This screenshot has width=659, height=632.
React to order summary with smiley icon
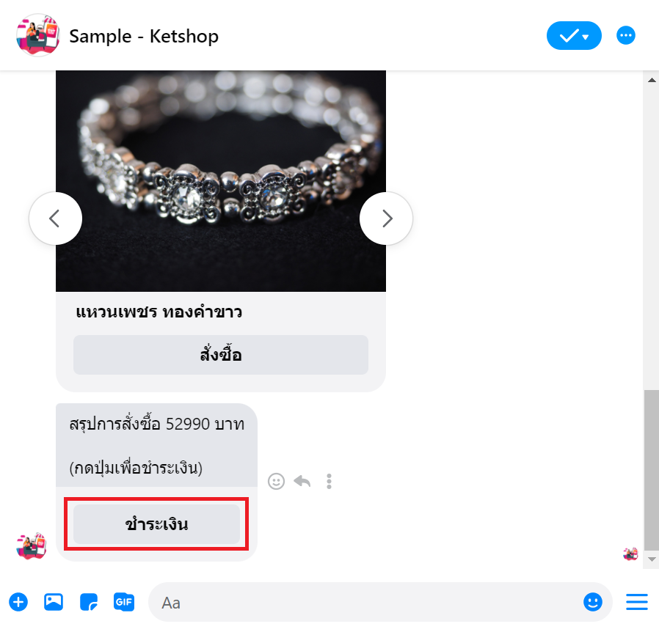pyautogui.click(x=276, y=481)
